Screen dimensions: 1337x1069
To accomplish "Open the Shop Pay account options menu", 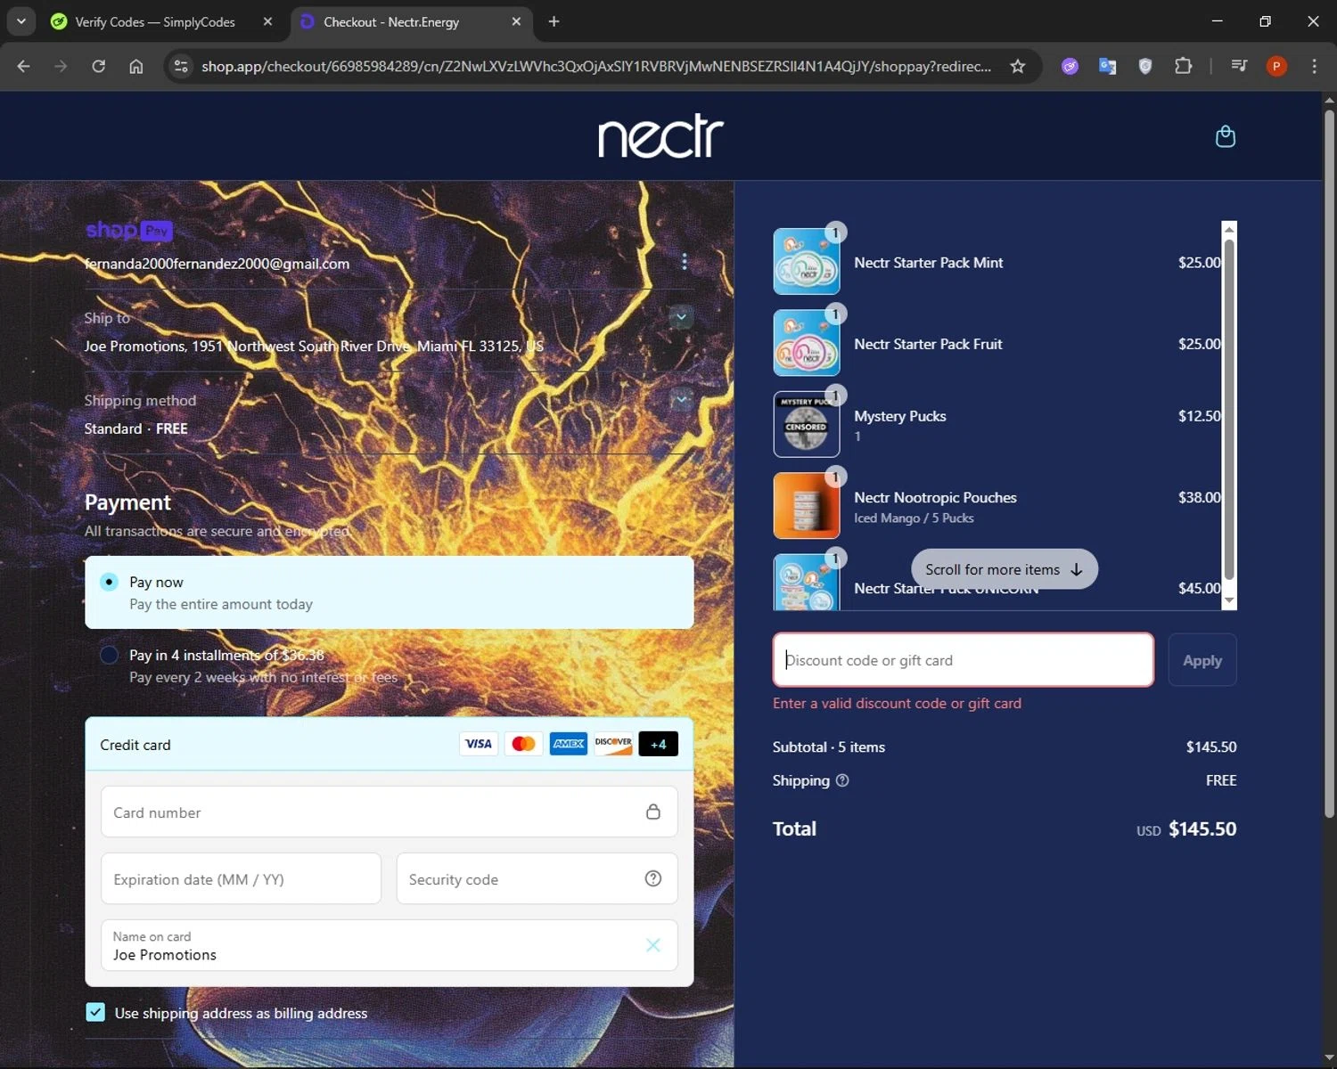I will (684, 261).
